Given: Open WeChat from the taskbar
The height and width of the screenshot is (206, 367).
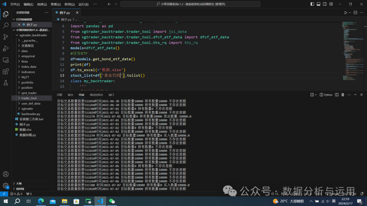Looking at the screenshot, I should tap(112, 201).
